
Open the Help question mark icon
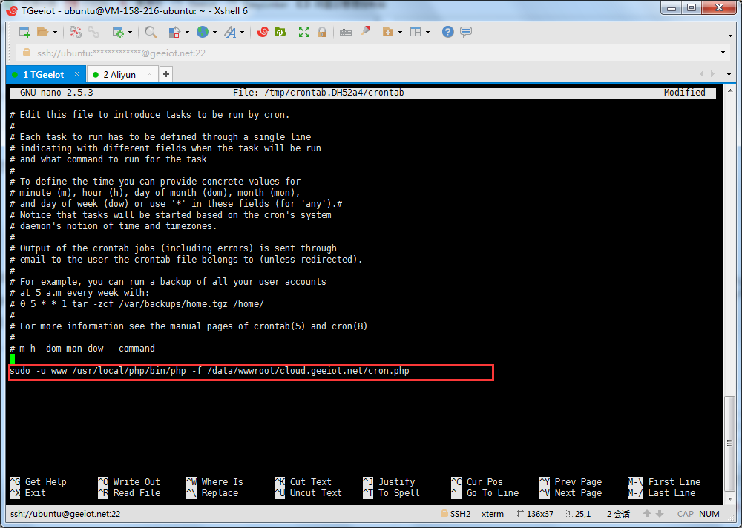pyautogui.click(x=447, y=32)
